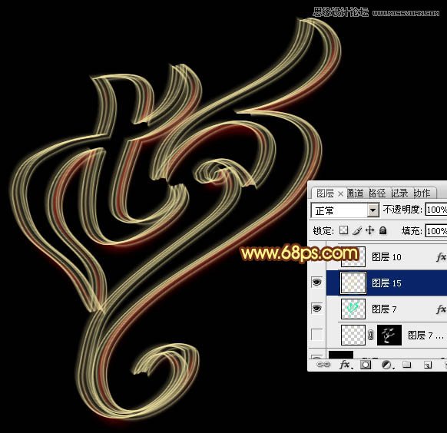Switch to the 路径 (Paths) tab
Viewport: 447px width, 433px height.
[x=377, y=193]
